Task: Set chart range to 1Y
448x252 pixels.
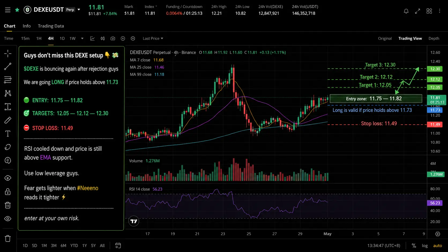Action: coord(84,246)
